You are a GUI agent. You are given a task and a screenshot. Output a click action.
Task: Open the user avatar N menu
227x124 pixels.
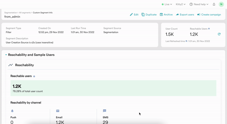(221, 4)
